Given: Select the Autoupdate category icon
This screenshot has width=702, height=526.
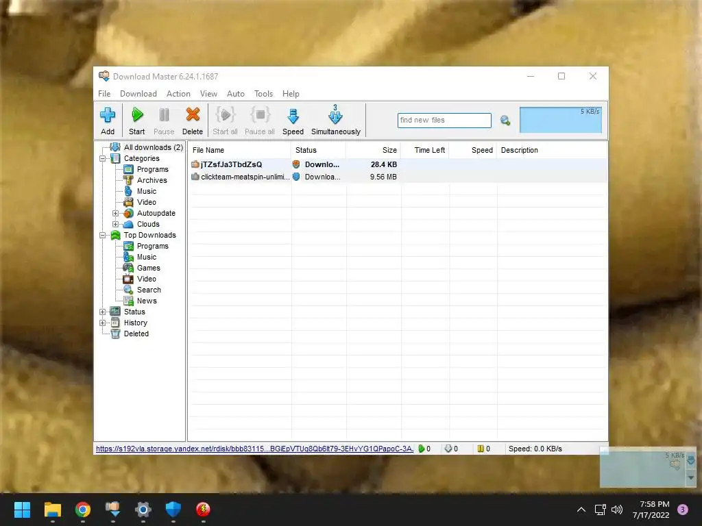Looking at the screenshot, I should click(128, 214).
